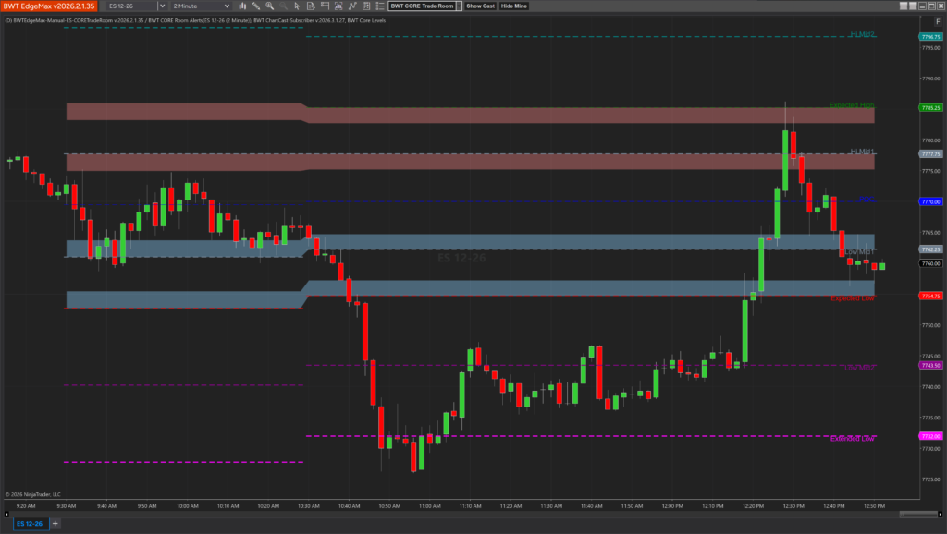Click the BWT EdgeMax v2026.2.1.35 label

pyautogui.click(x=49, y=6)
